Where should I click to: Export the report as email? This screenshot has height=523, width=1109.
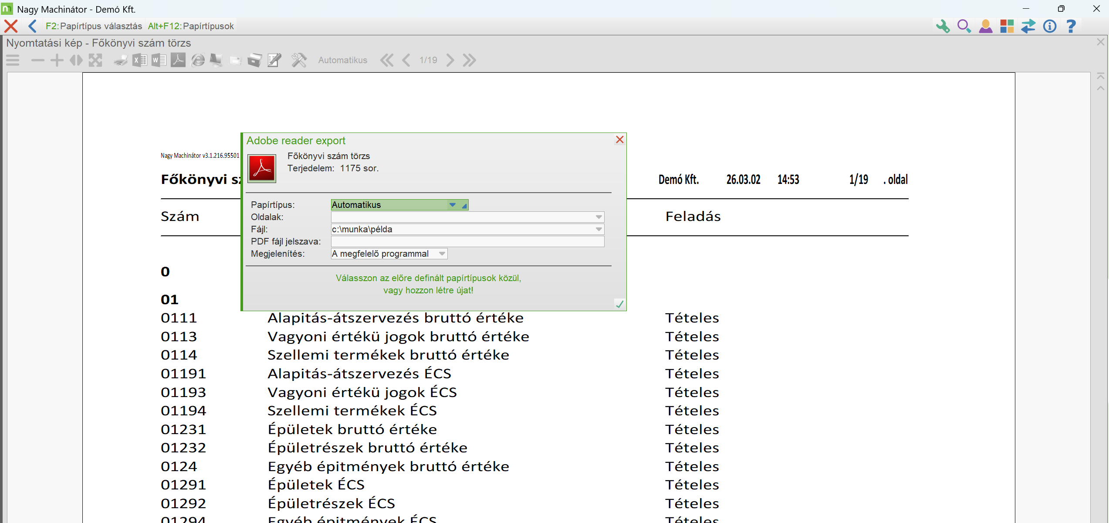[235, 60]
